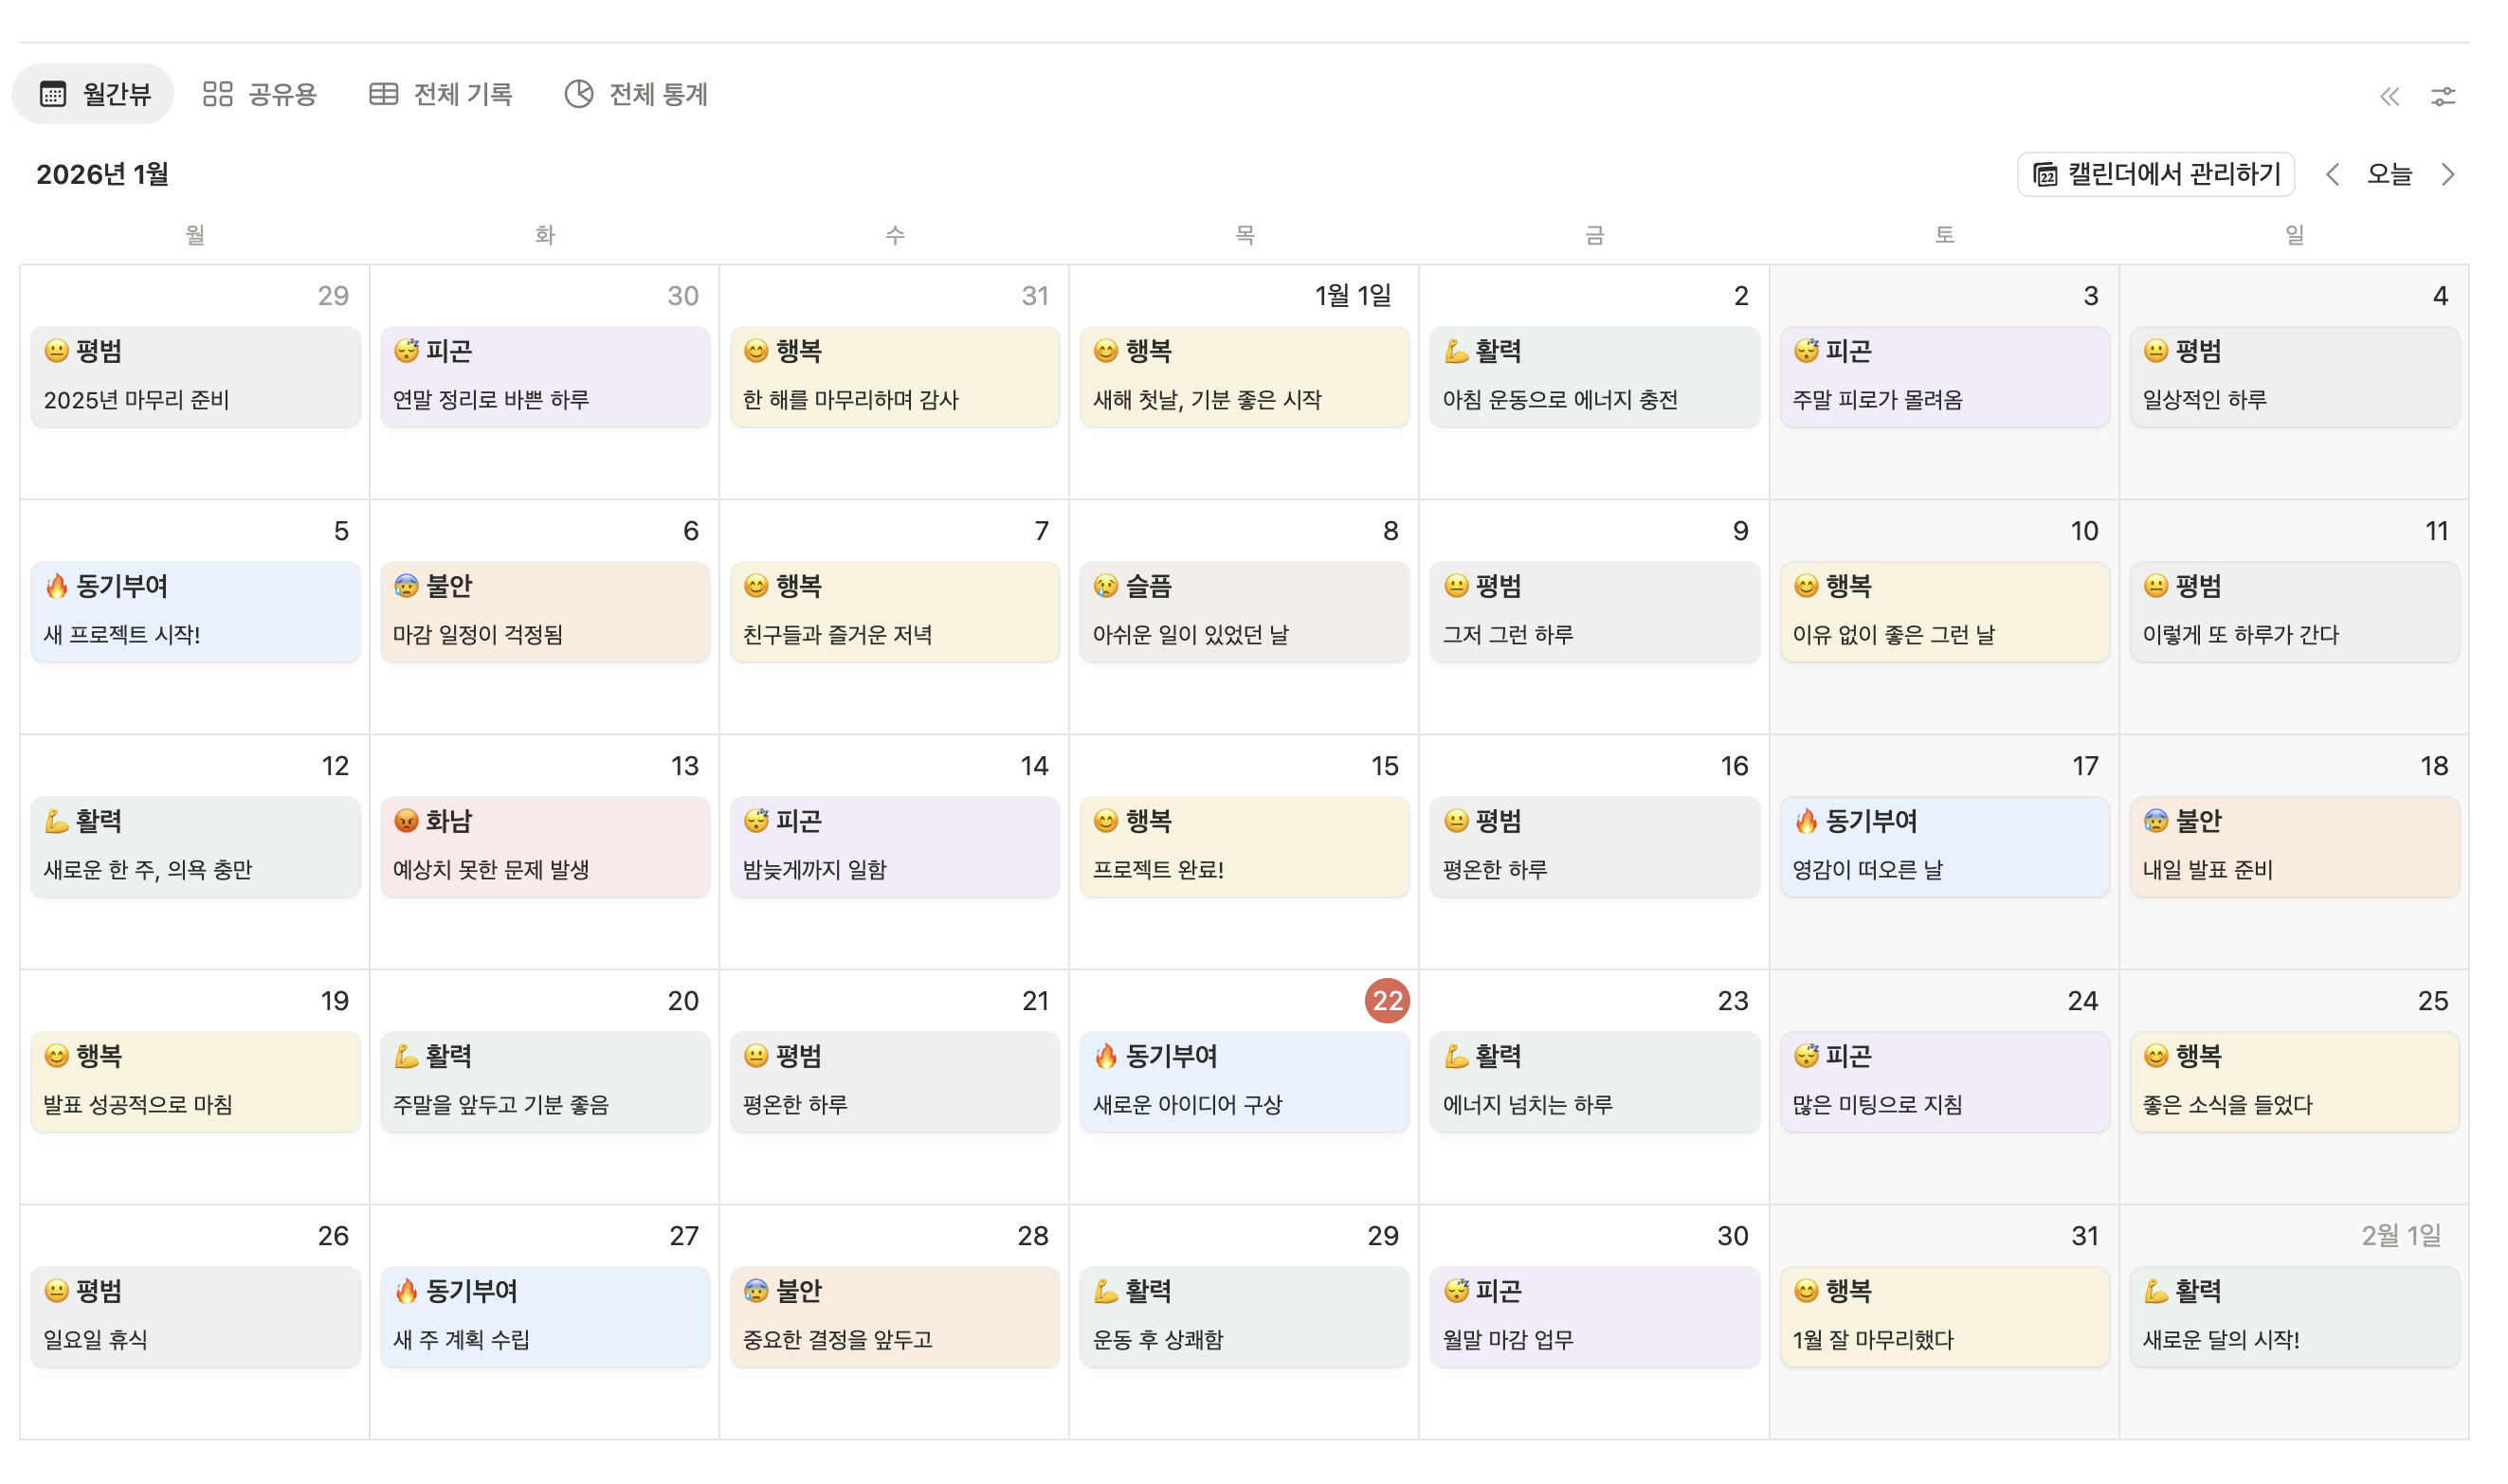
Task: Open the 새로운 달의 시작! card on 2월 1일
Action: point(2293,1316)
